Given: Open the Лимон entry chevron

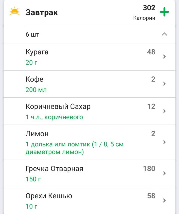Looking at the screenshot, I should point(164,142).
